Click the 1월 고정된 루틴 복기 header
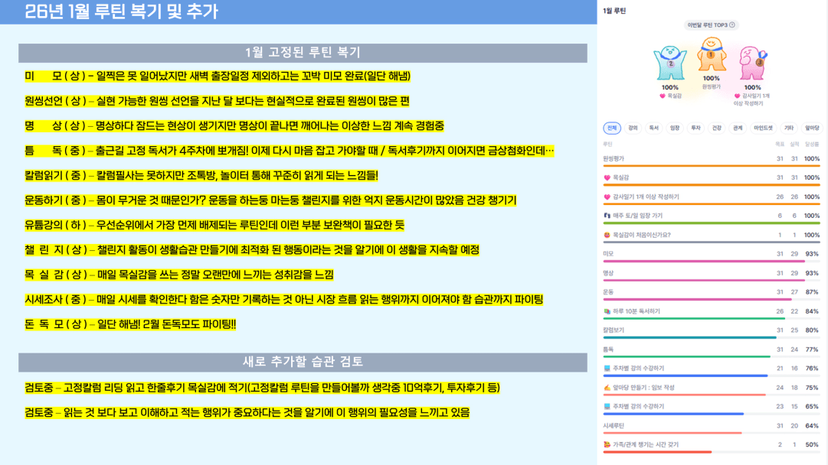The height and width of the screenshot is (465, 828). [303, 53]
